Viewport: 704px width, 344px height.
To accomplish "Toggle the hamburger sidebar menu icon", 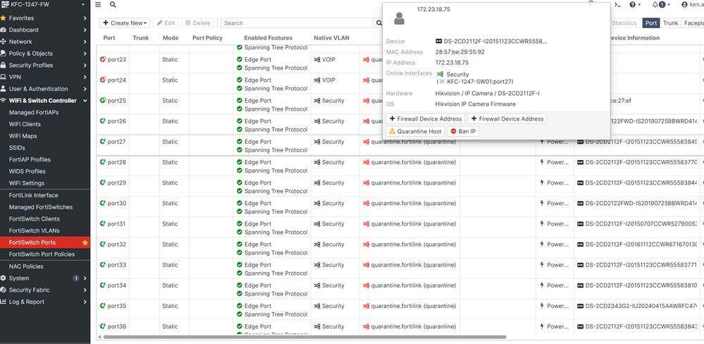I will coord(98,4).
